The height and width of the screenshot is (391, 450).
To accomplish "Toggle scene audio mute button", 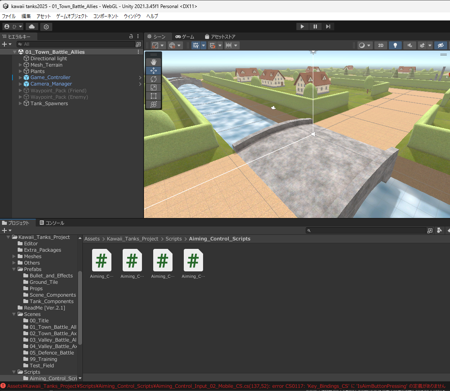I will pos(409,45).
